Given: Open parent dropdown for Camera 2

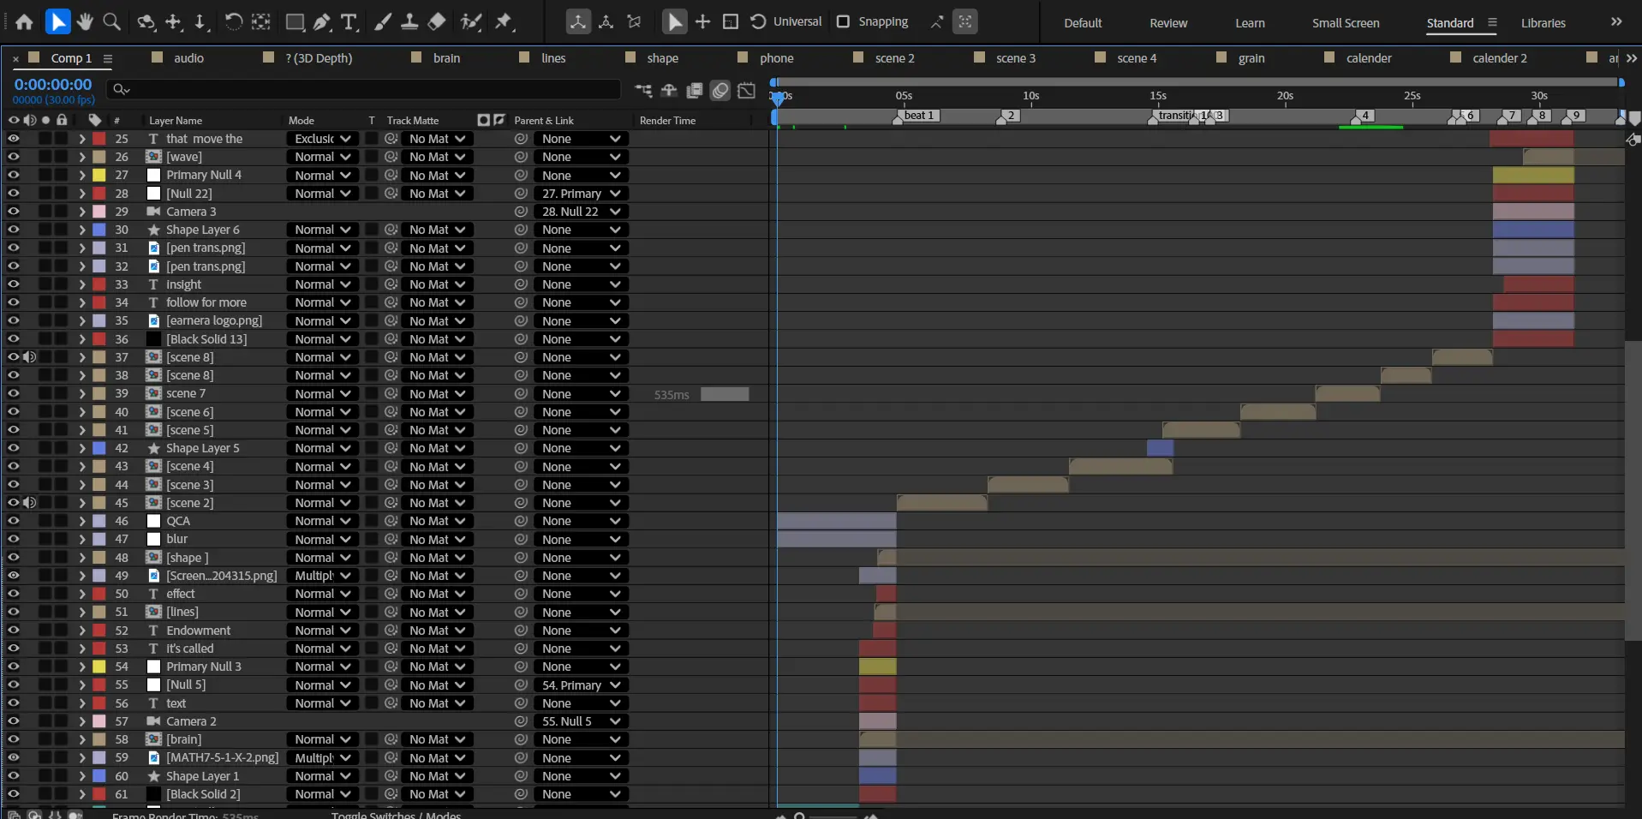Looking at the screenshot, I should click(580, 721).
